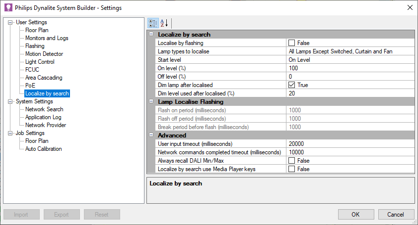The image size is (418, 225).
Task: Collapse the System Settings tree node
Action: click(10, 101)
